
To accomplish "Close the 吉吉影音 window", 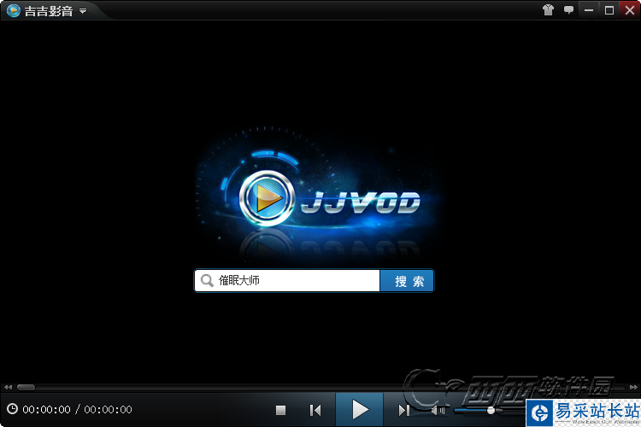I will 630,9.
